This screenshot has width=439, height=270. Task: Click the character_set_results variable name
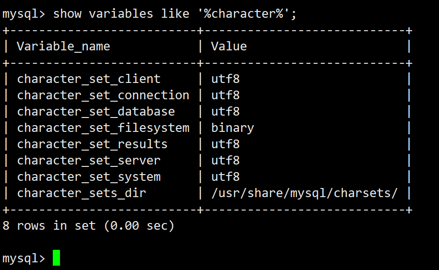pos(92,144)
